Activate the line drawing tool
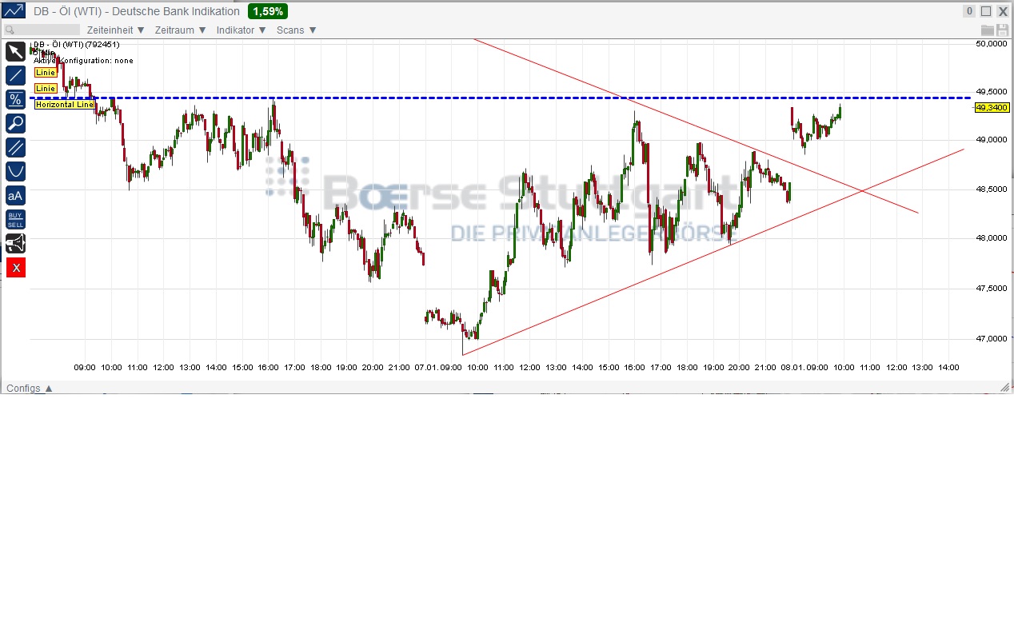Image resolution: width=1014 pixels, height=630 pixels. pos(14,75)
